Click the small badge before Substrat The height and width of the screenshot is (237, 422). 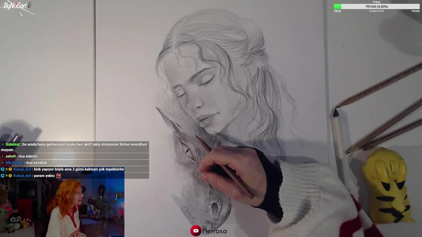point(3,145)
